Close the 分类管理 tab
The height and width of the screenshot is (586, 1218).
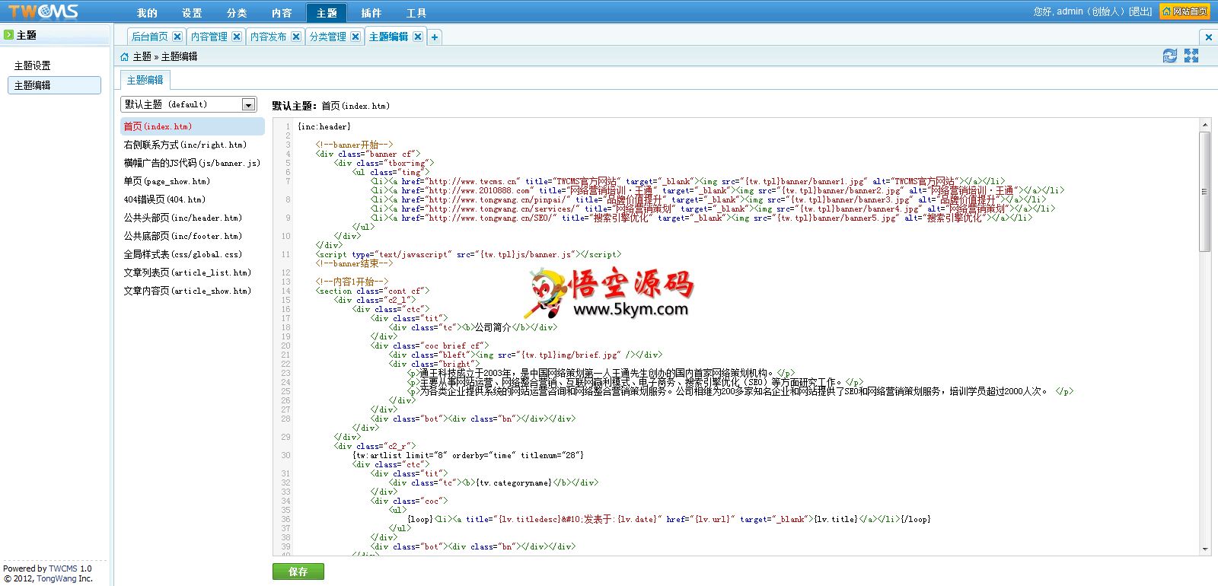tap(356, 37)
